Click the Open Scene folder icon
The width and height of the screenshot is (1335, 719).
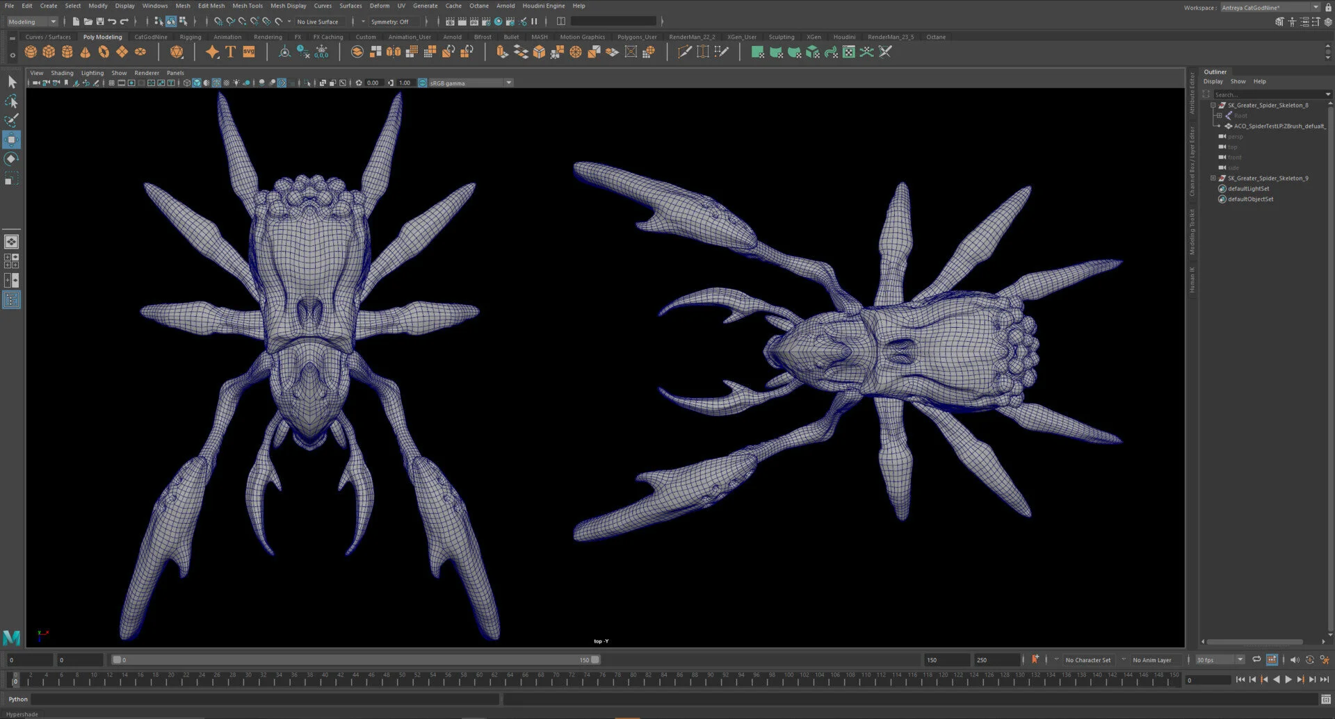click(88, 22)
